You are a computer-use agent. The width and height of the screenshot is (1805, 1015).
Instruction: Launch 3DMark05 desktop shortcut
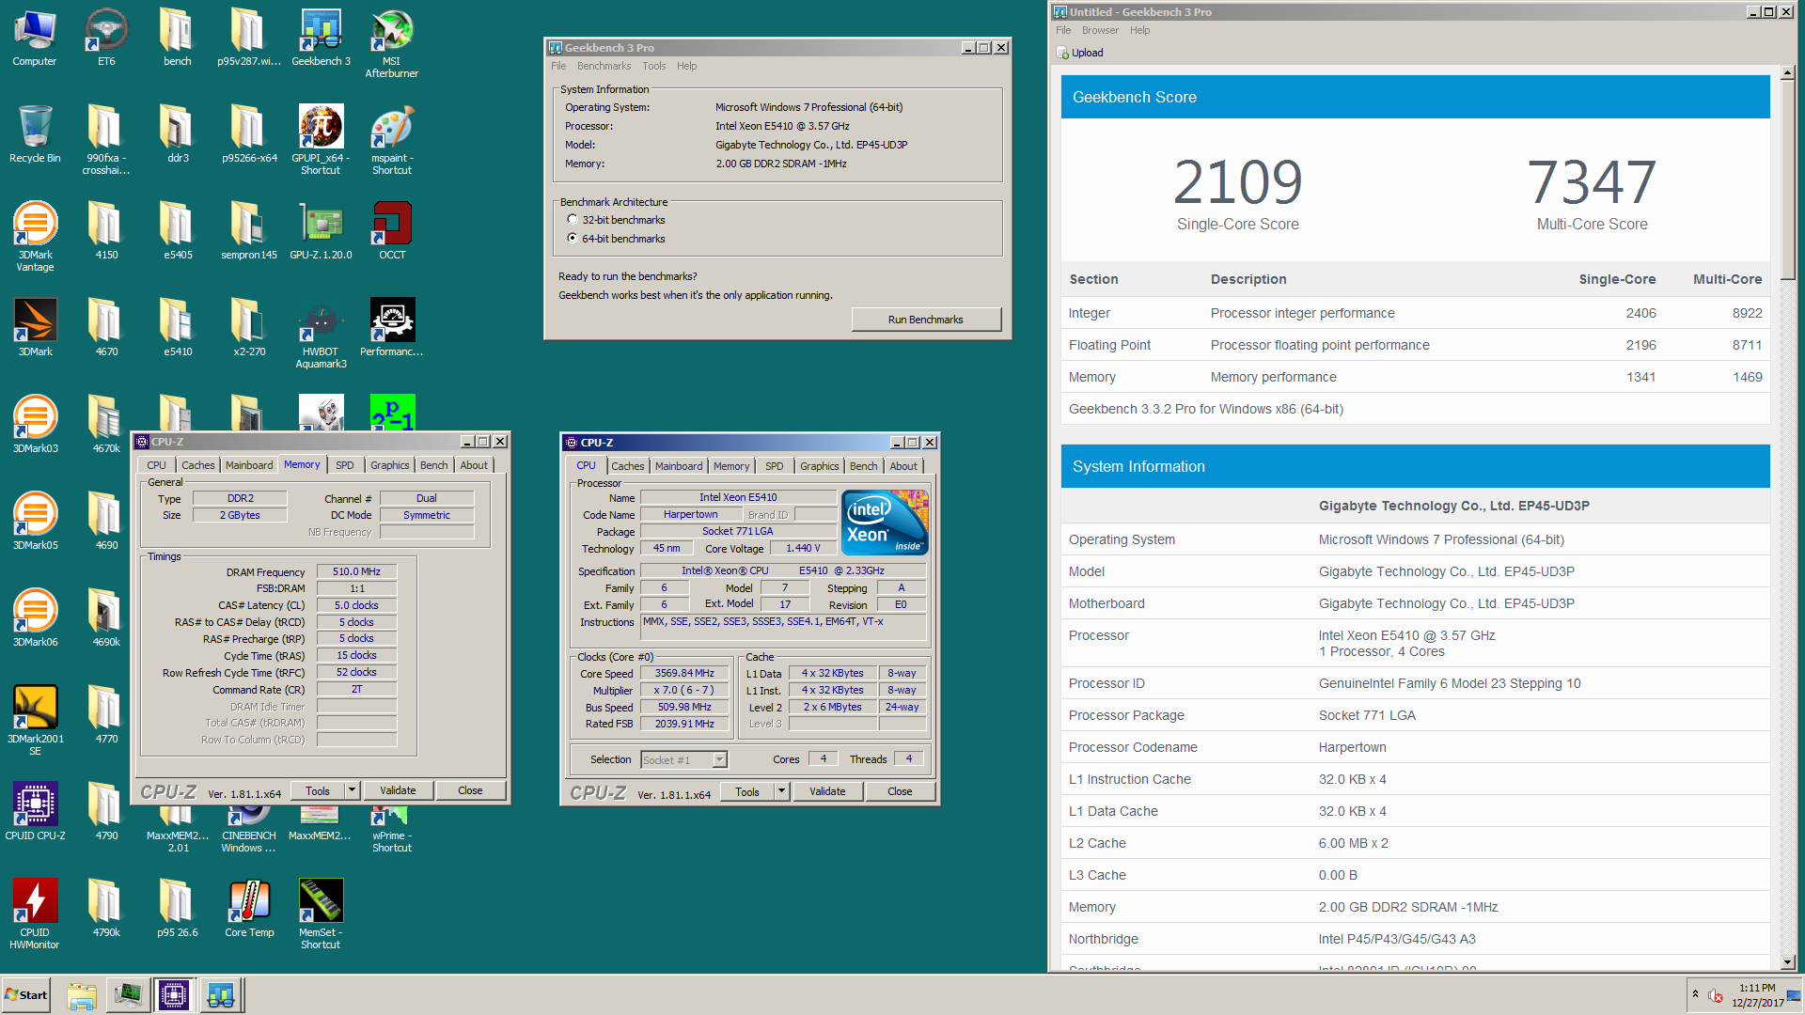tap(35, 522)
